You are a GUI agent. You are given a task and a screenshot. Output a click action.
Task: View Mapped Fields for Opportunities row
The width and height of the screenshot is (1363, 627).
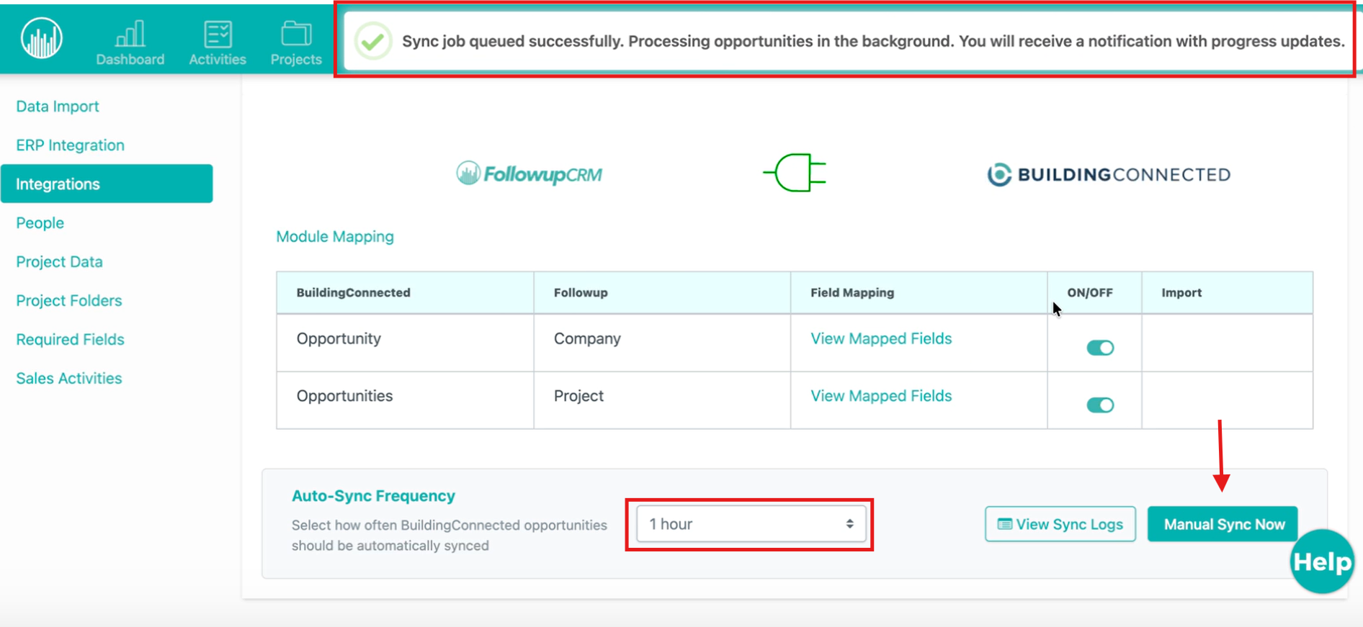881,396
